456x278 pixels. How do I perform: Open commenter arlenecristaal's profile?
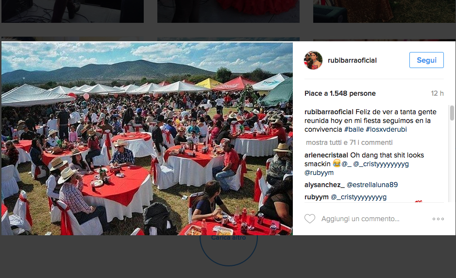(326, 155)
